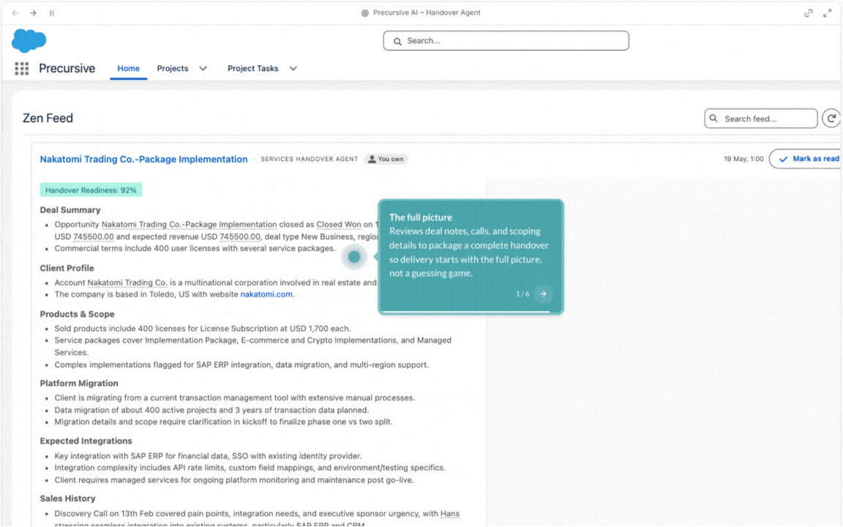Open Nakatomi Trading Co. account link in Client Profile
Screen dimensions: 843x527
127,283
